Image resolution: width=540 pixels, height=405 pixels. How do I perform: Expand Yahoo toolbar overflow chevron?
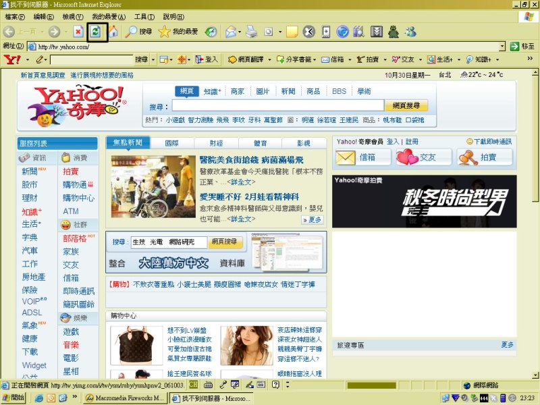pyautogui.click(x=530, y=59)
